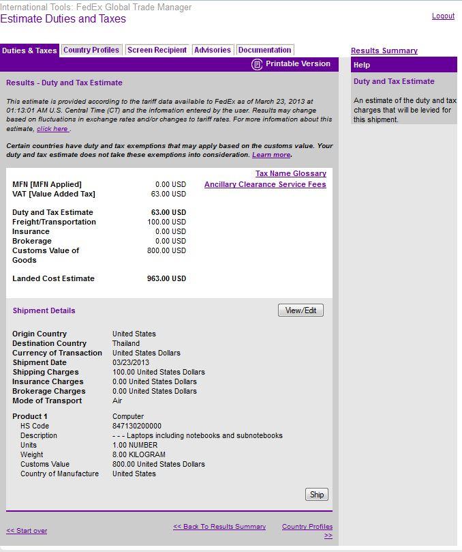Screen dimensions: 462x552
Task: Click the VAT value 63.00 USD
Action: click(x=168, y=194)
